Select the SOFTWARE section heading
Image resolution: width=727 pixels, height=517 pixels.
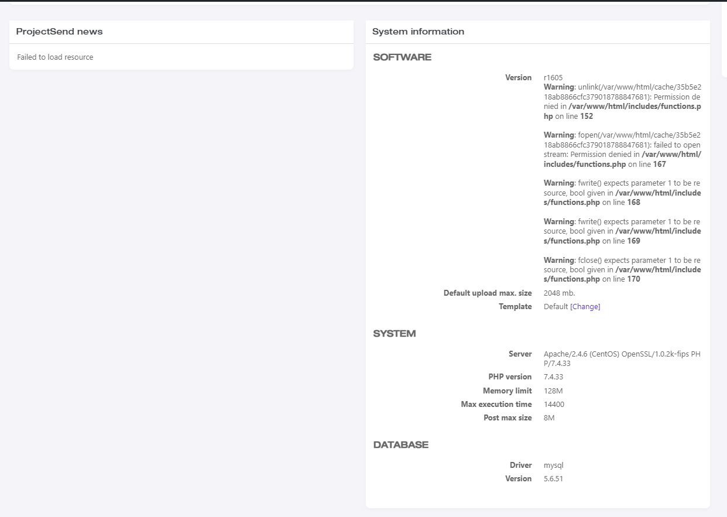(x=402, y=57)
